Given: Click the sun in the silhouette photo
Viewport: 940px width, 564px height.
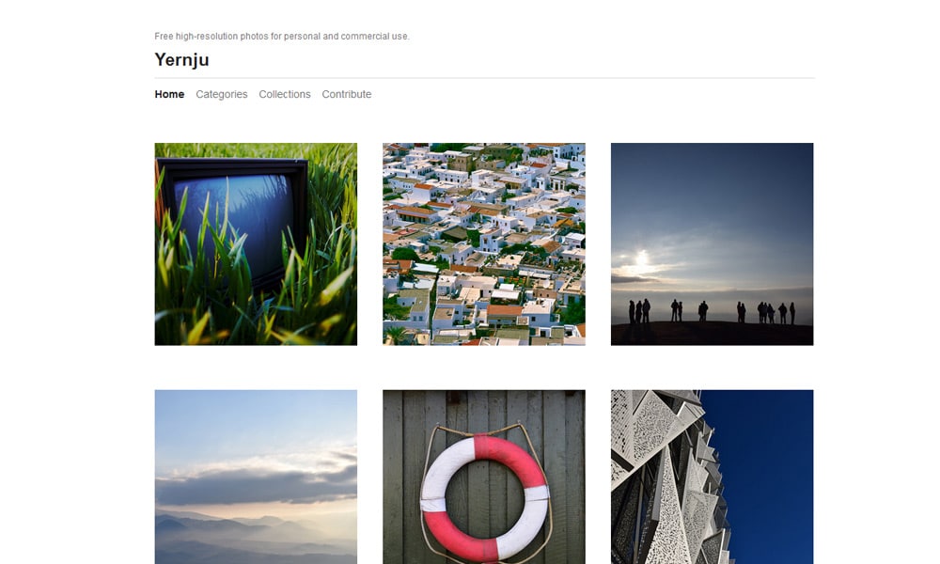Looking at the screenshot, I should click(x=641, y=259).
